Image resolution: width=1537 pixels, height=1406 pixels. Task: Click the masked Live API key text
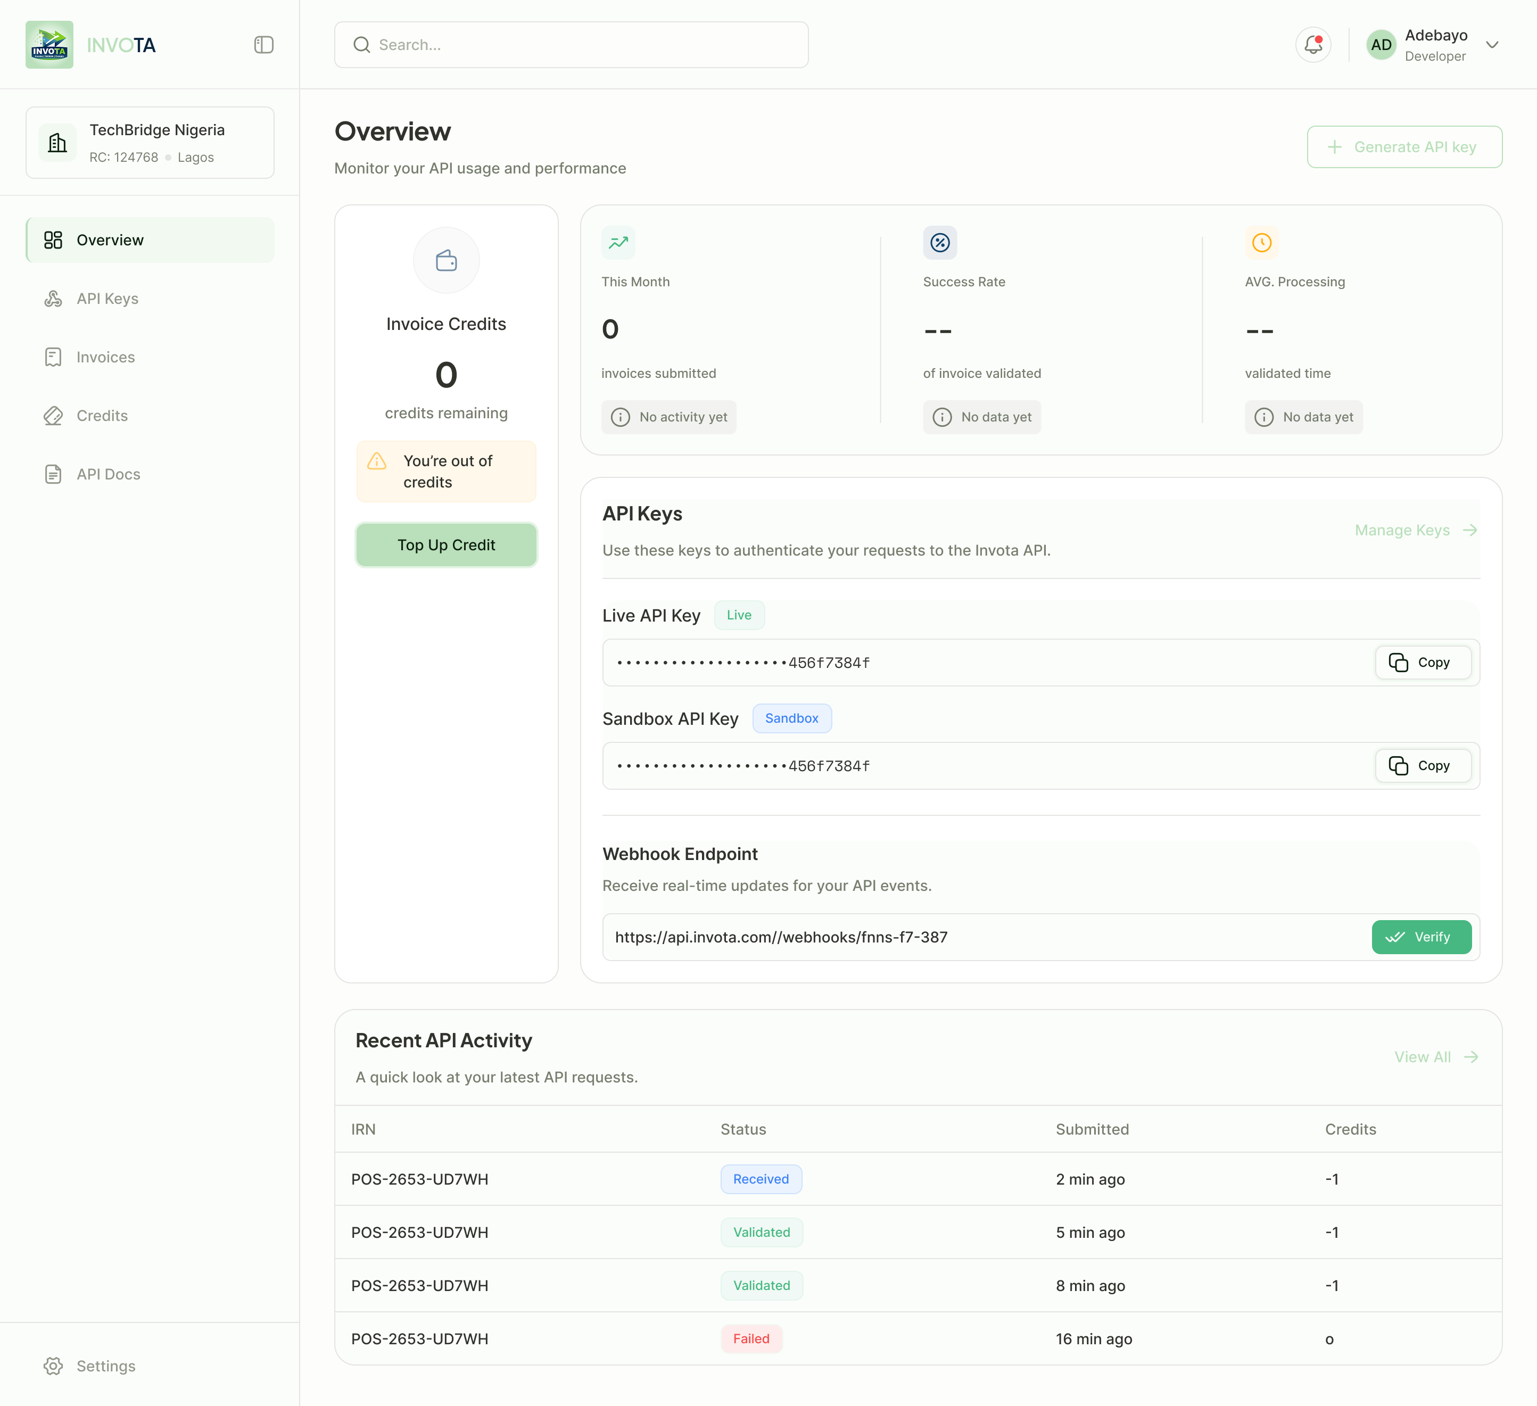742,663
